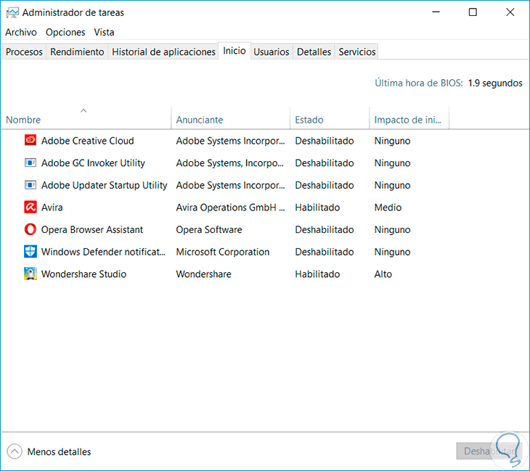Click Deshabilitado status for Adobe Creative Cloud
Viewport: 530px width, 471px height.
point(325,141)
